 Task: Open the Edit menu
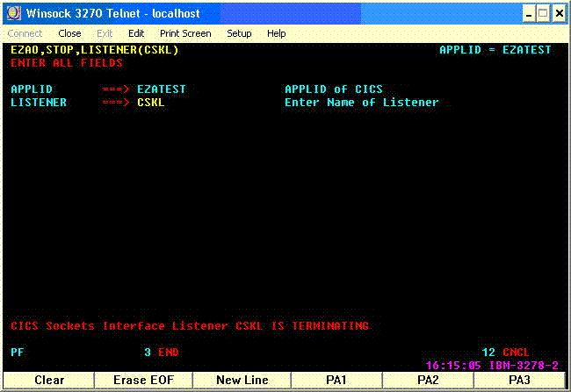[136, 33]
